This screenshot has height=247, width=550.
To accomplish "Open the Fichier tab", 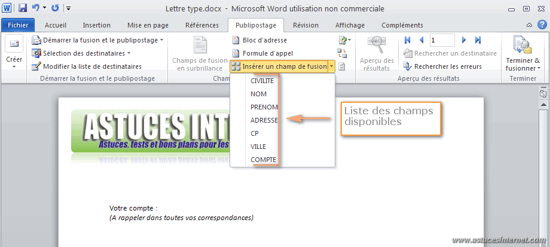I will (18, 25).
